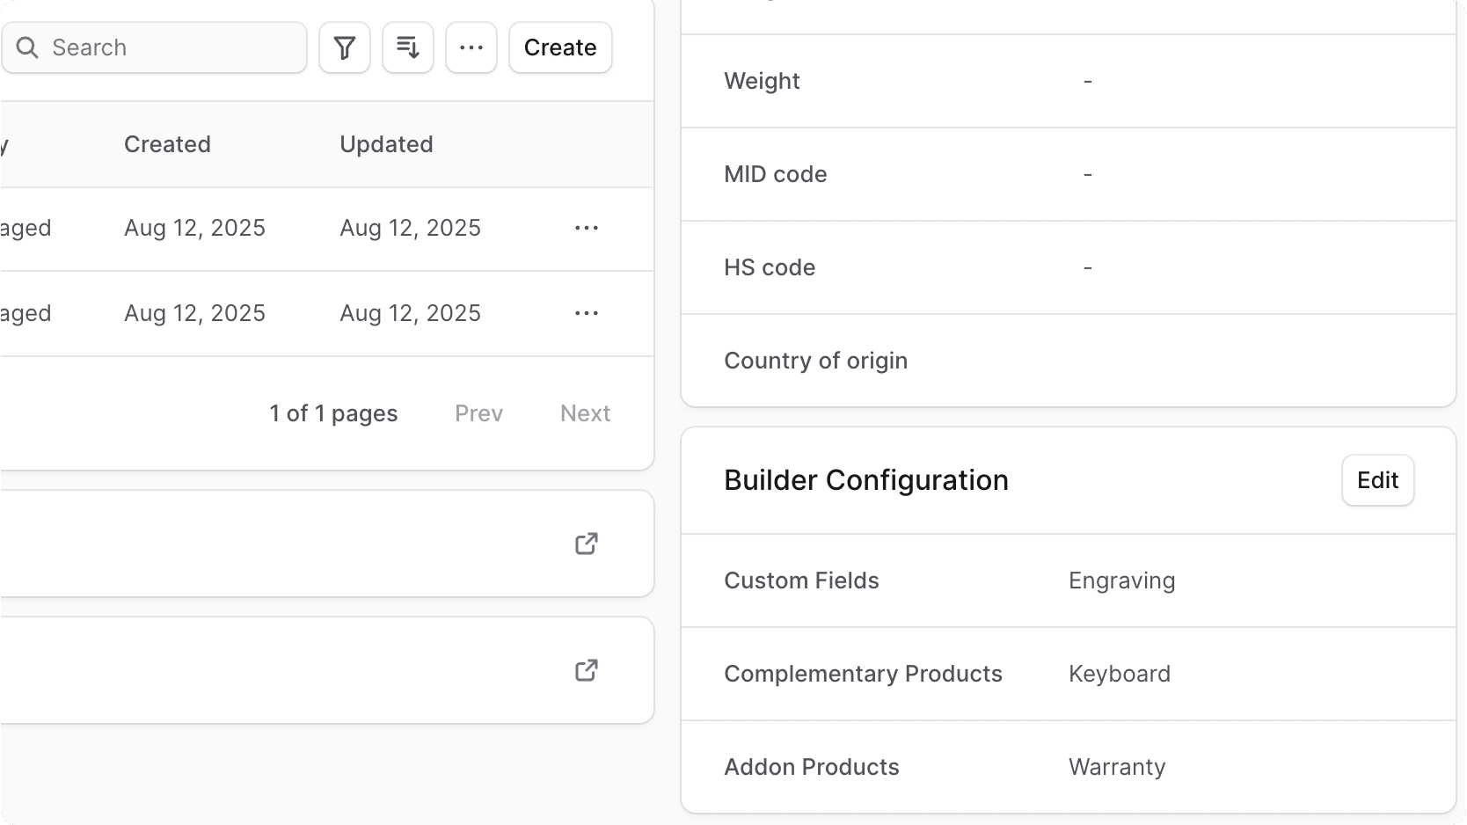This screenshot has height=825, width=1467.
Task: Select the Country of origin field row
Action: tap(815, 361)
